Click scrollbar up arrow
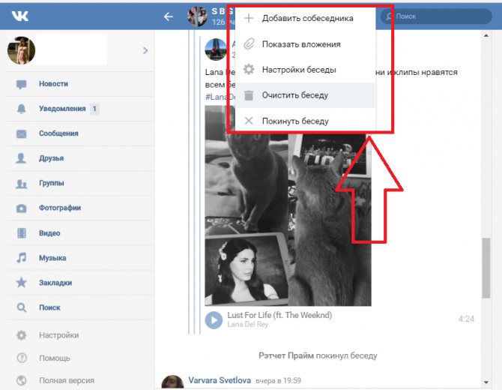Image resolution: width=502 pixels, height=390 pixels. click(x=486, y=35)
